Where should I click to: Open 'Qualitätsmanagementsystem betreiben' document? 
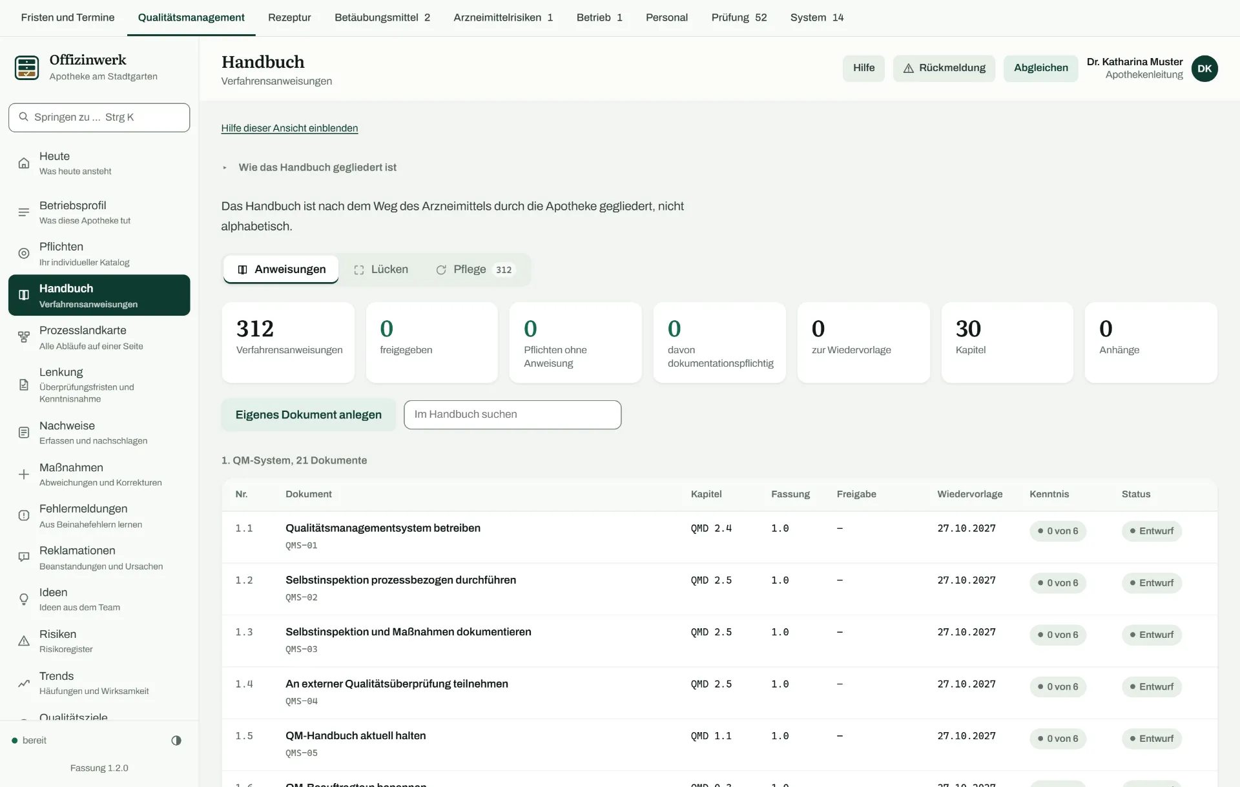point(383,528)
